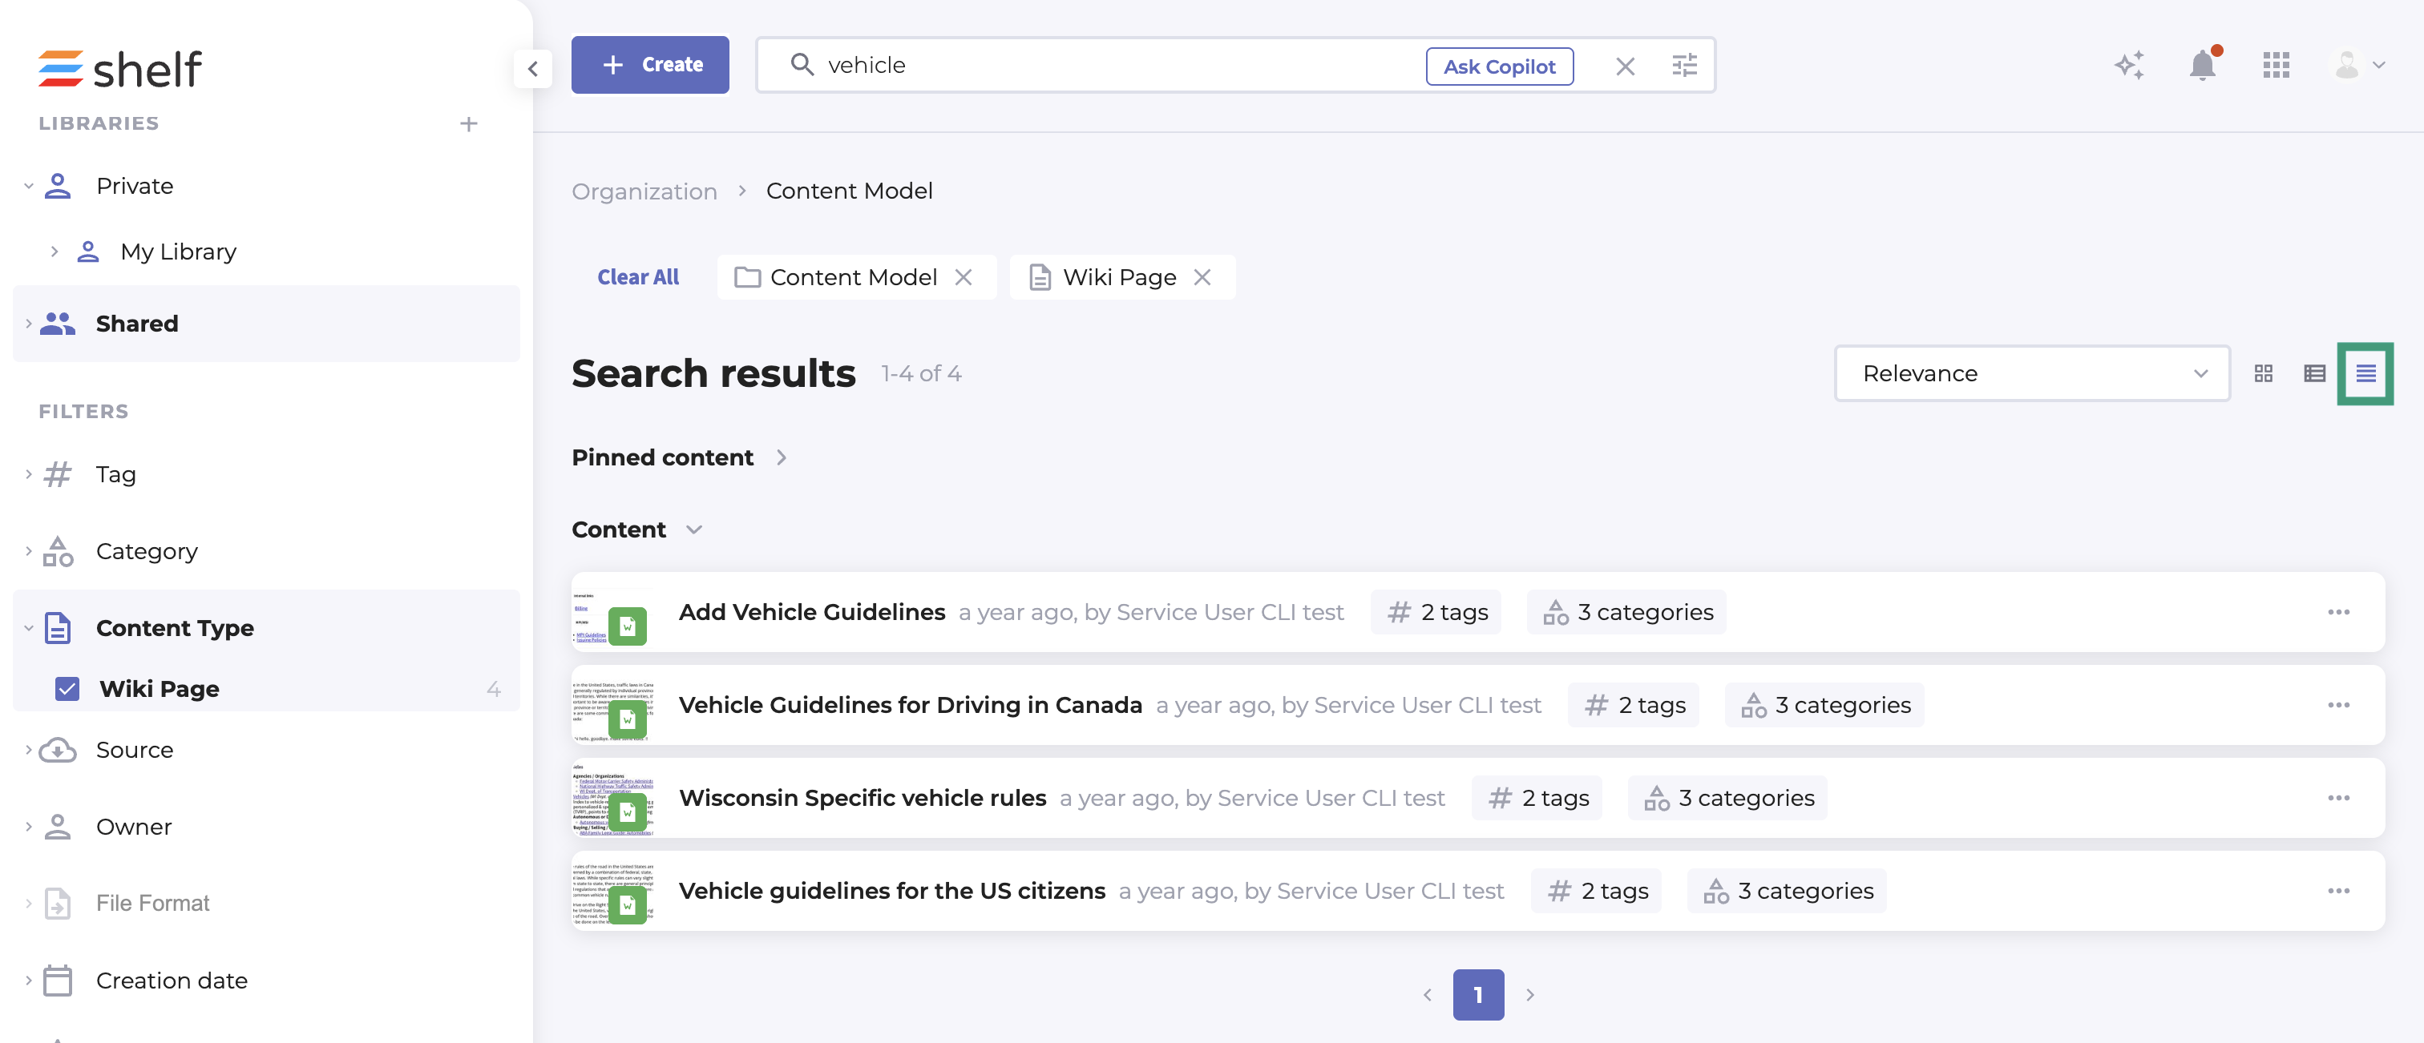
Task: Open Wisconsin Specific vehicle rules thumbnail
Action: pyautogui.click(x=612, y=799)
